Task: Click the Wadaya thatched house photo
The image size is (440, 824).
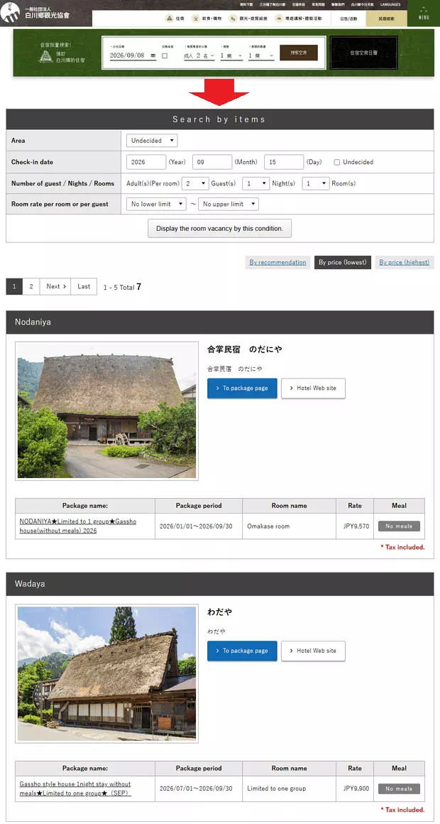Action: coord(106,673)
